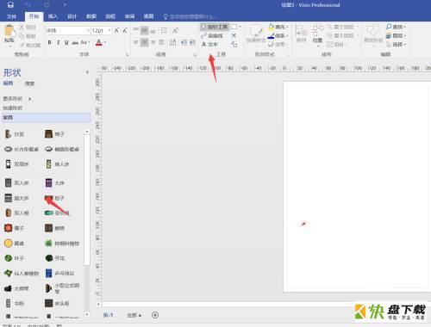Select the 仙人掌植物 cactus shape
Screen dimensions: 431x327
pyautogui.click(x=22, y=273)
